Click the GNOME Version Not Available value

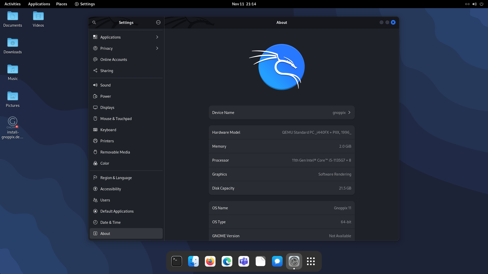click(x=340, y=236)
